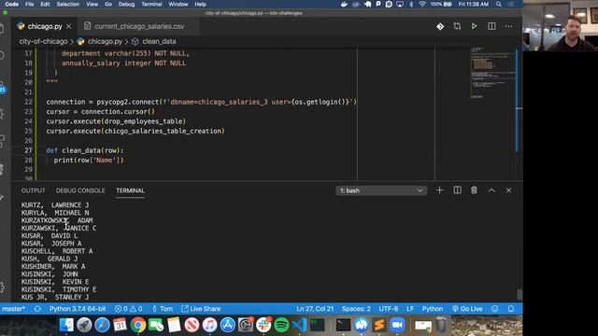Open the Edit menu
This screenshot has width=598, height=336.
pos(45,4)
